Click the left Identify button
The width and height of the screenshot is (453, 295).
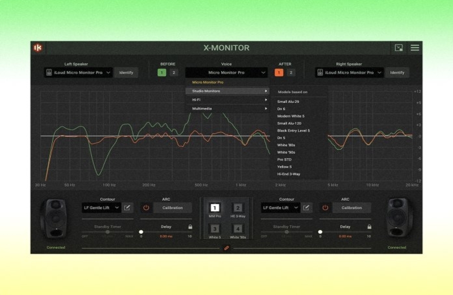pyautogui.click(x=126, y=73)
